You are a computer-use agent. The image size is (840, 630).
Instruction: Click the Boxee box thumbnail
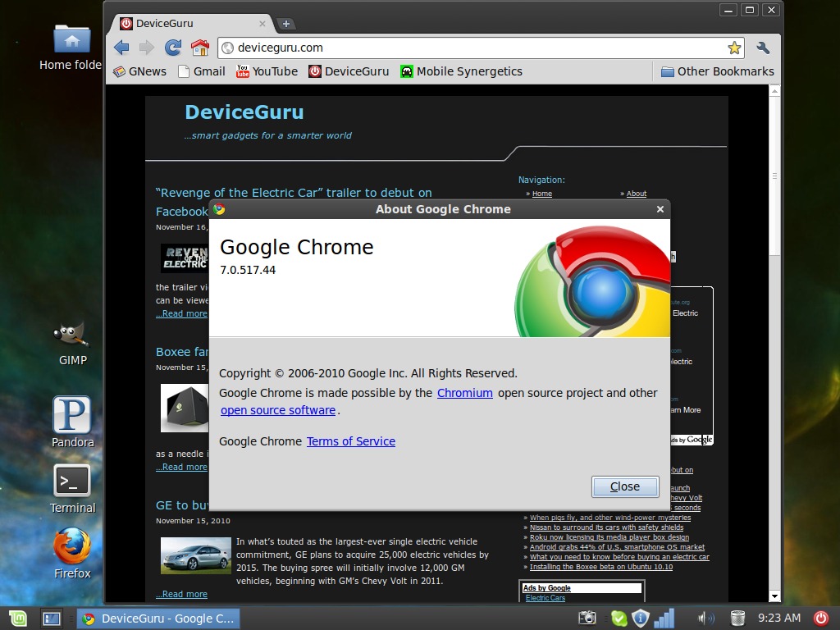[x=185, y=408]
